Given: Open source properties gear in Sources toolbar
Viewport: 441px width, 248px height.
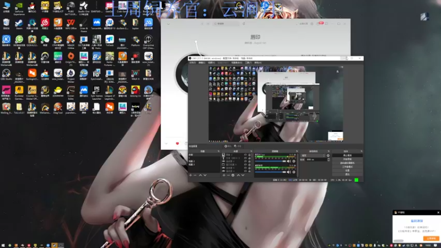Looking at the screenshot, I should pyautogui.click(x=233, y=175).
